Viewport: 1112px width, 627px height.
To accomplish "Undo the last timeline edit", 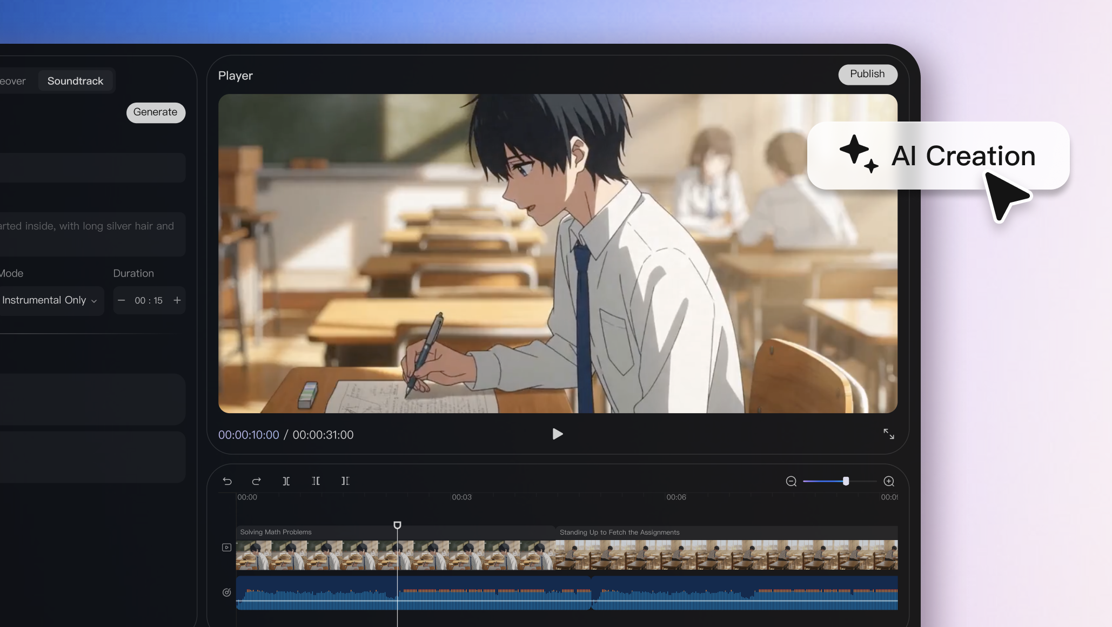I will 227,481.
